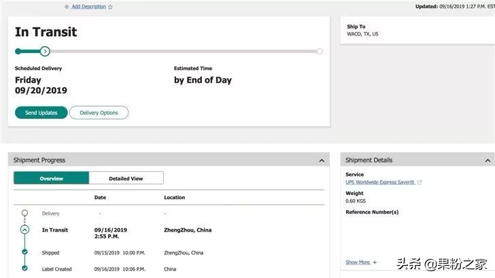
Task: Click the Label Created row label
Action: pos(57,269)
